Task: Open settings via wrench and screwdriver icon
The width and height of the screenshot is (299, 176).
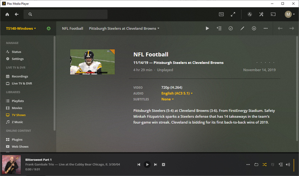Action: coord(261,14)
